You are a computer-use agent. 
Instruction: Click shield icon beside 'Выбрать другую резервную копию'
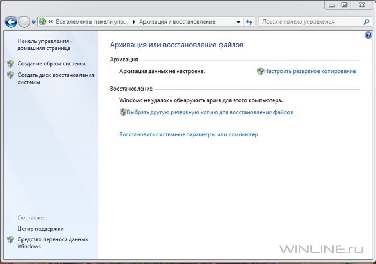123,112
